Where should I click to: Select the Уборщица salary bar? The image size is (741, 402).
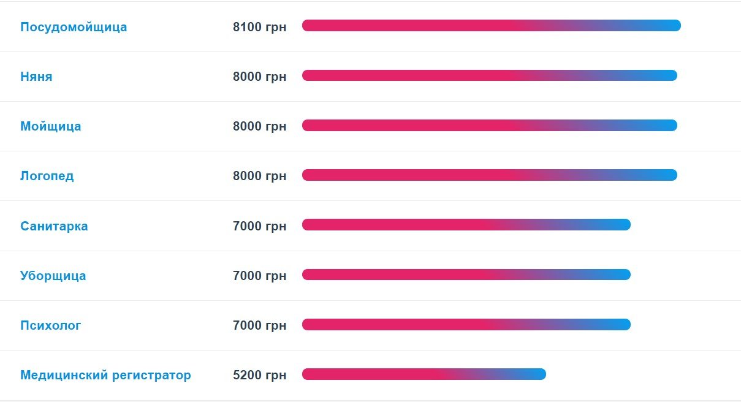[466, 275]
